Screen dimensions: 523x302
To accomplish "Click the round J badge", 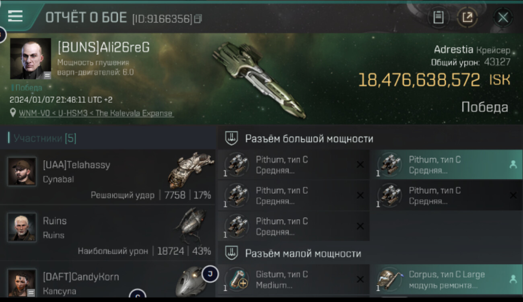I will (x=210, y=274).
